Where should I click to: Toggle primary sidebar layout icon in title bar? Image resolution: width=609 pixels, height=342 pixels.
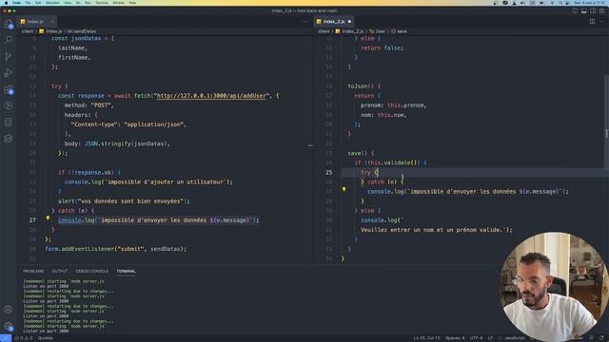(x=575, y=10)
